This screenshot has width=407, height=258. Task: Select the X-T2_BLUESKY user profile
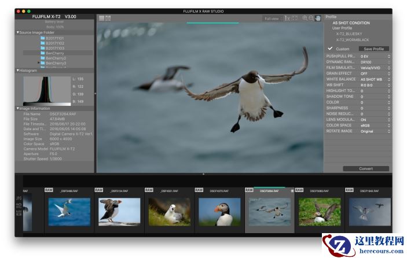coord(349,34)
